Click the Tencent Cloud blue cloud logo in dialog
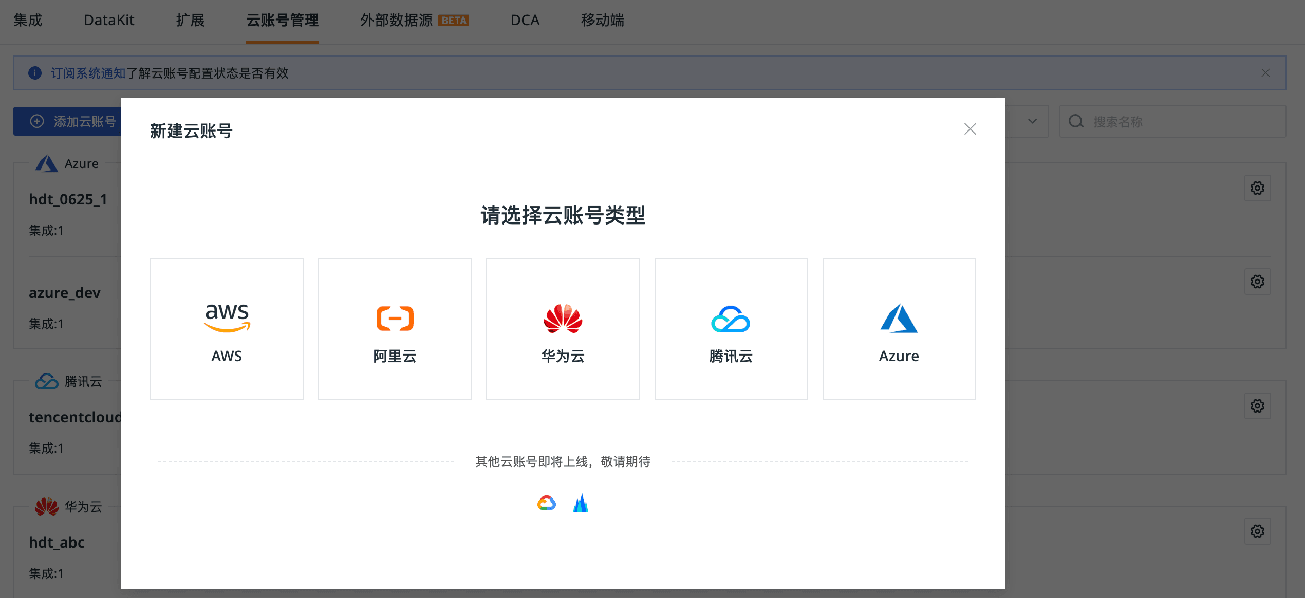Image resolution: width=1305 pixels, height=598 pixels. pos(731,319)
